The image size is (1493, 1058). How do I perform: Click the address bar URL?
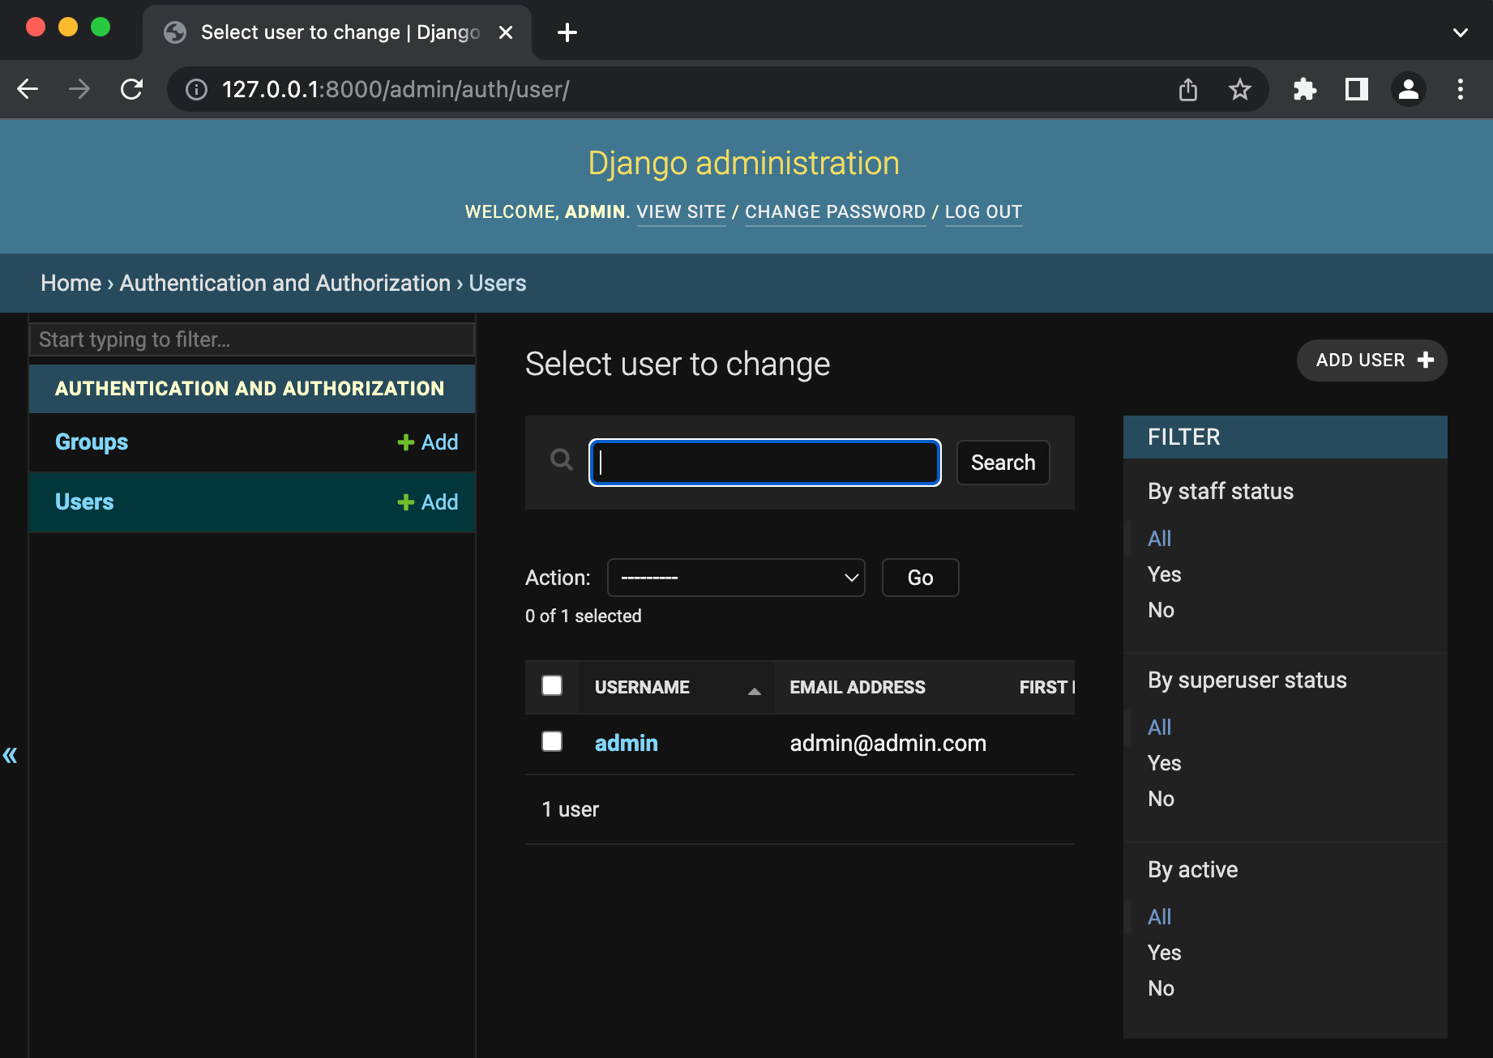click(x=396, y=89)
